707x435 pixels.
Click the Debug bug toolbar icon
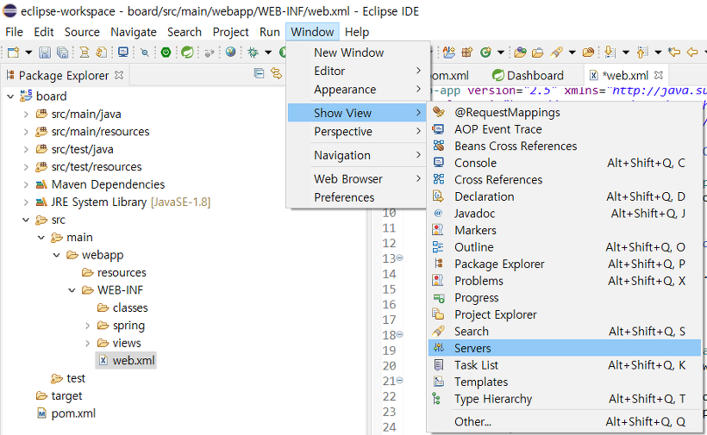point(253,53)
